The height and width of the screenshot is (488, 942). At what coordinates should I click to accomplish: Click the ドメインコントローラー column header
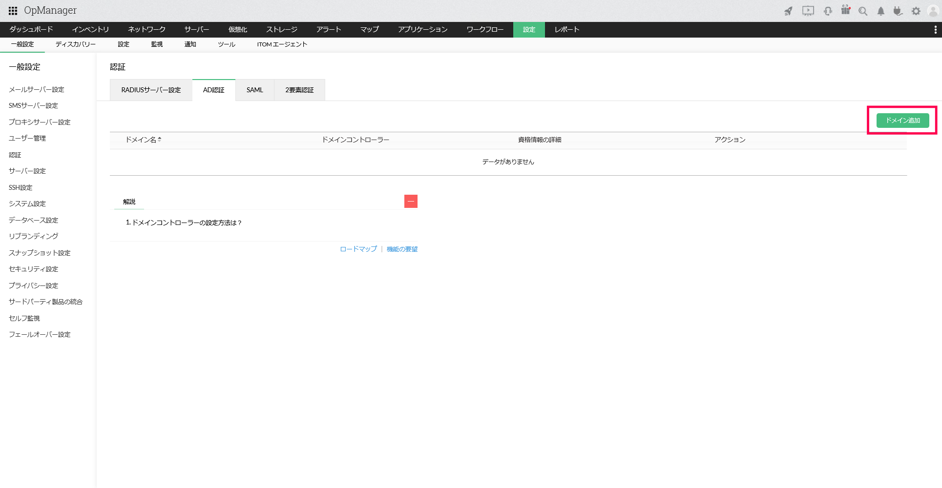(x=356, y=140)
